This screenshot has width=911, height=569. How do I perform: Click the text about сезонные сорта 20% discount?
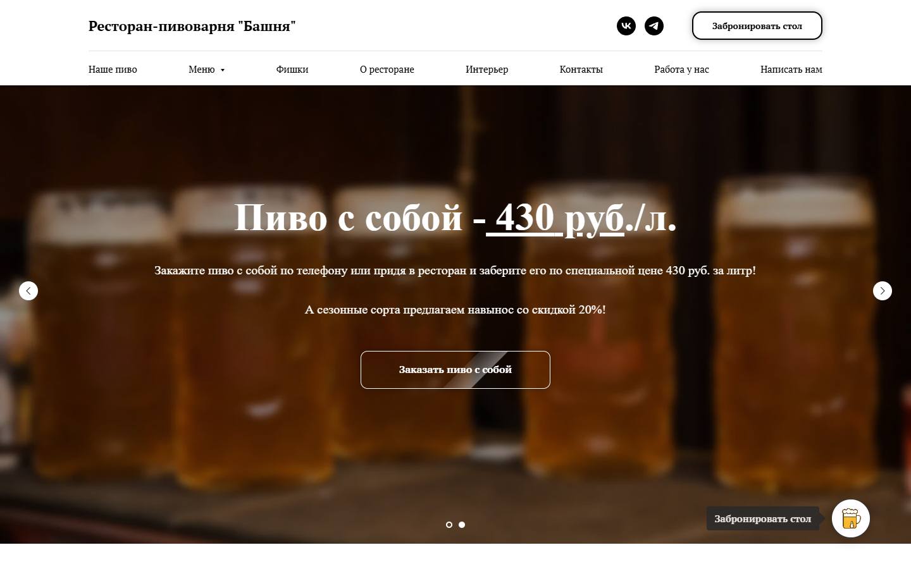455,310
